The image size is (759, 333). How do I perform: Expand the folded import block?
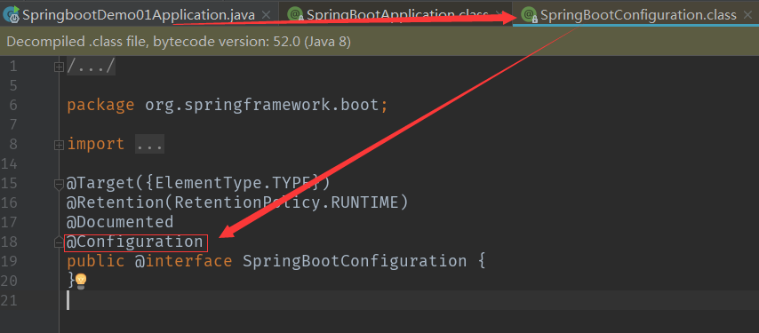(59, 145)
